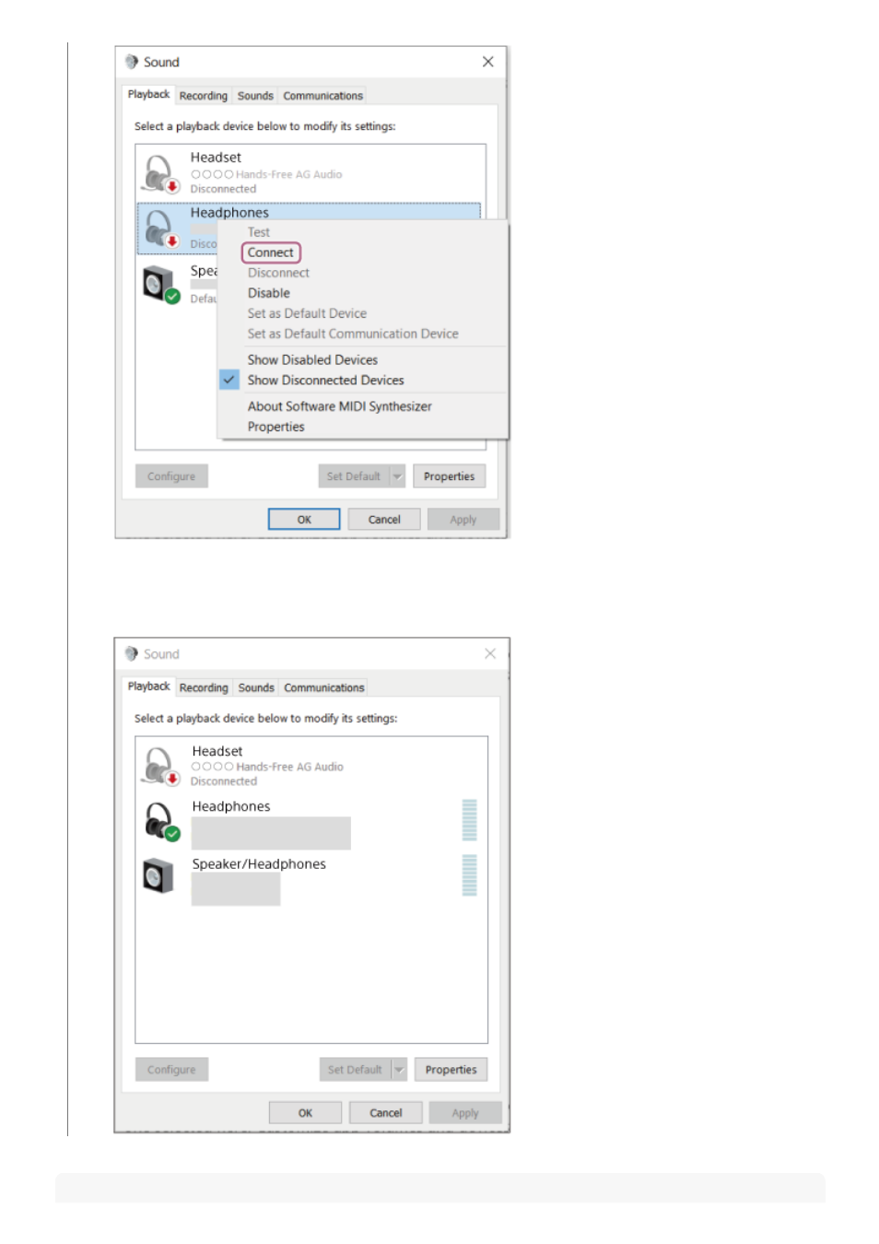Viewport: 879px width, 1244px height.
Task: Select the Headset icon in lower dialog
Action: (x=160, y=767)
